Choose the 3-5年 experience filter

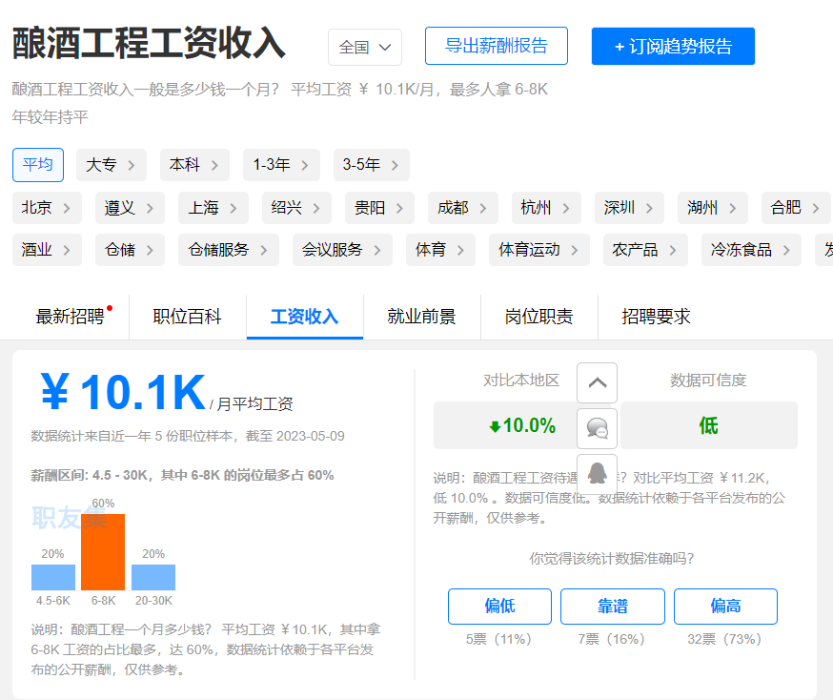[x=372, y=165]
